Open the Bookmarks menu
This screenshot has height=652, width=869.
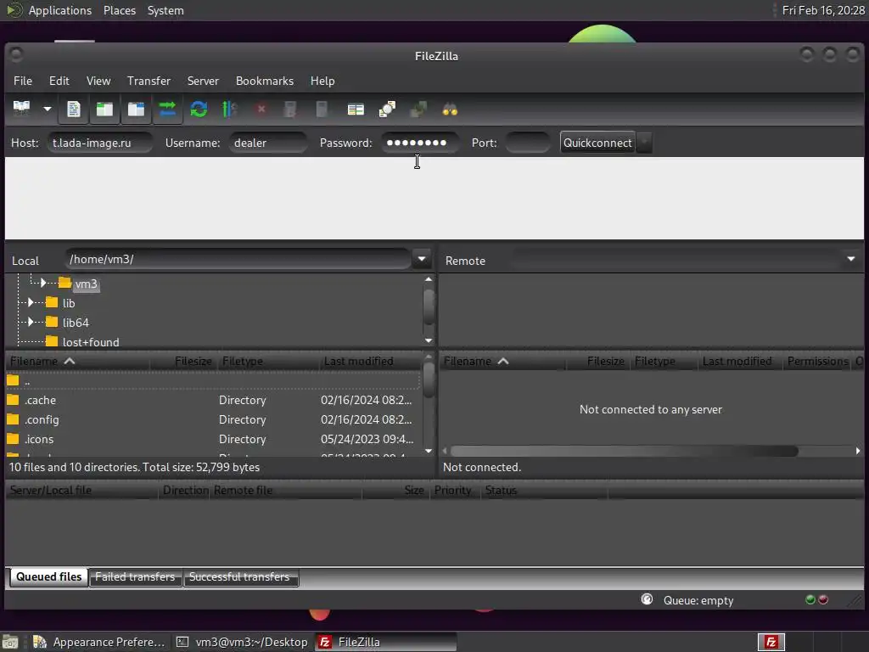(265, 81)
